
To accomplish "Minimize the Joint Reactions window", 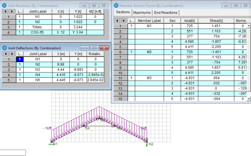I will [x=84, y=6].
